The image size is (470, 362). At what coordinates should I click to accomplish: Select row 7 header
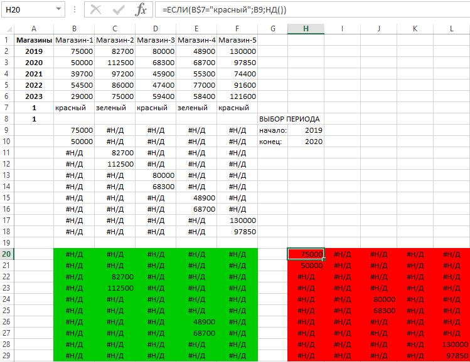(x=7, y=108)
